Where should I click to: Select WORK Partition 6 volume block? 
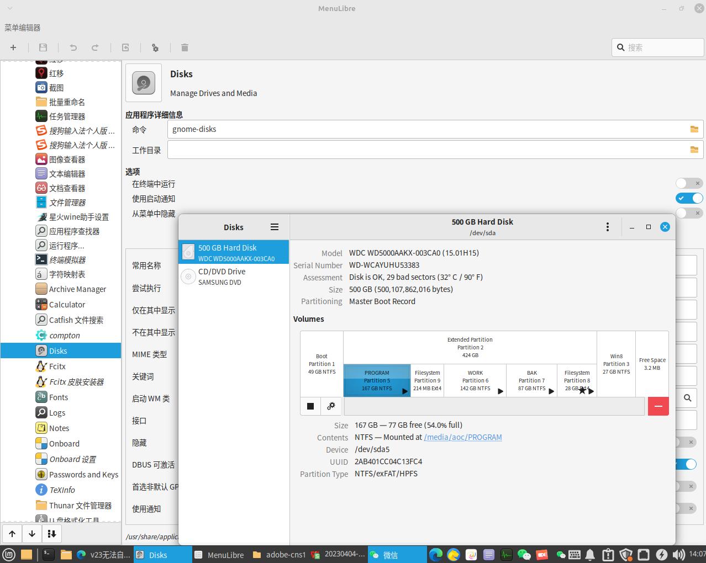tap(475, 380)
